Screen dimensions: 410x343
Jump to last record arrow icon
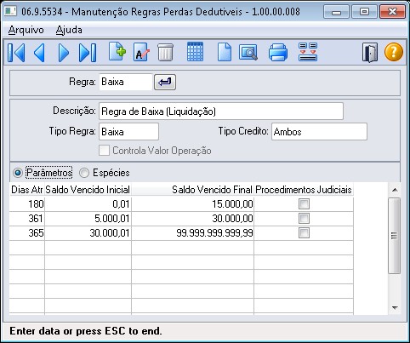[88, 53]
